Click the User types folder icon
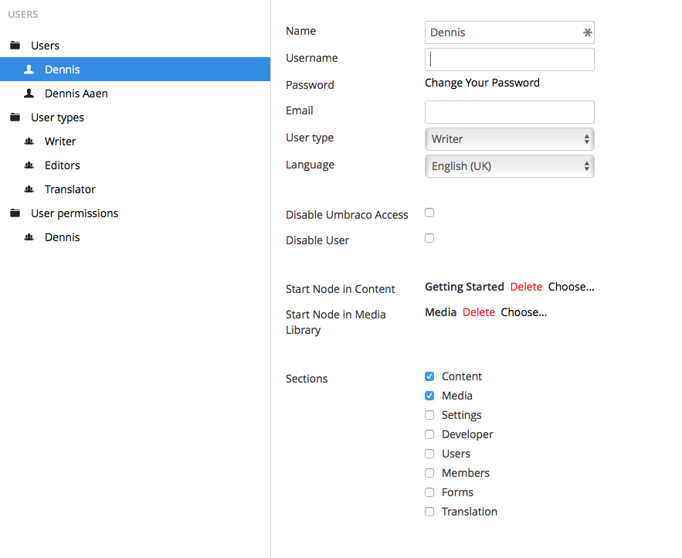682x558 pixels. pyautogui.click(x=15, y=117)
